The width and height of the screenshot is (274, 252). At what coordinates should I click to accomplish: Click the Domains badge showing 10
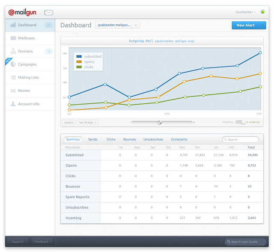48,51
